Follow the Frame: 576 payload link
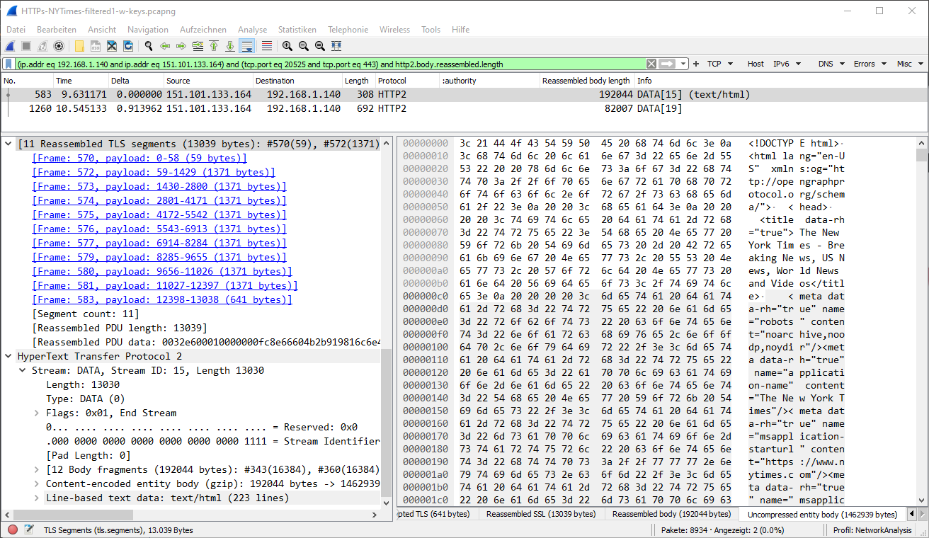This screenshot has height=538, width=929. 159,229
